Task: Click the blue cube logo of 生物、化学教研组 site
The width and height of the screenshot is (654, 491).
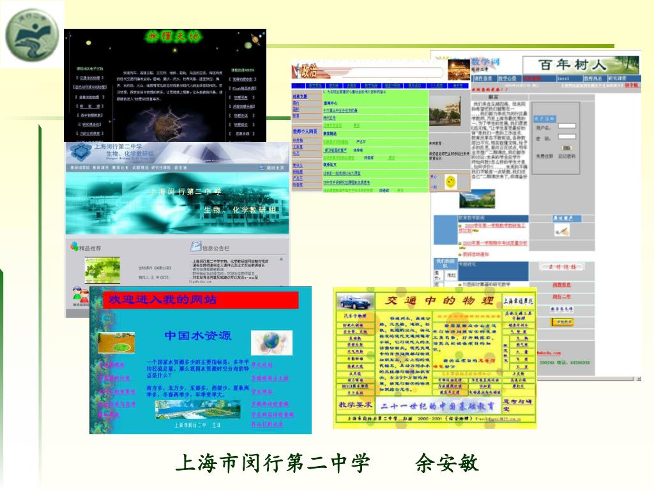Action: [x=81, y=151]
